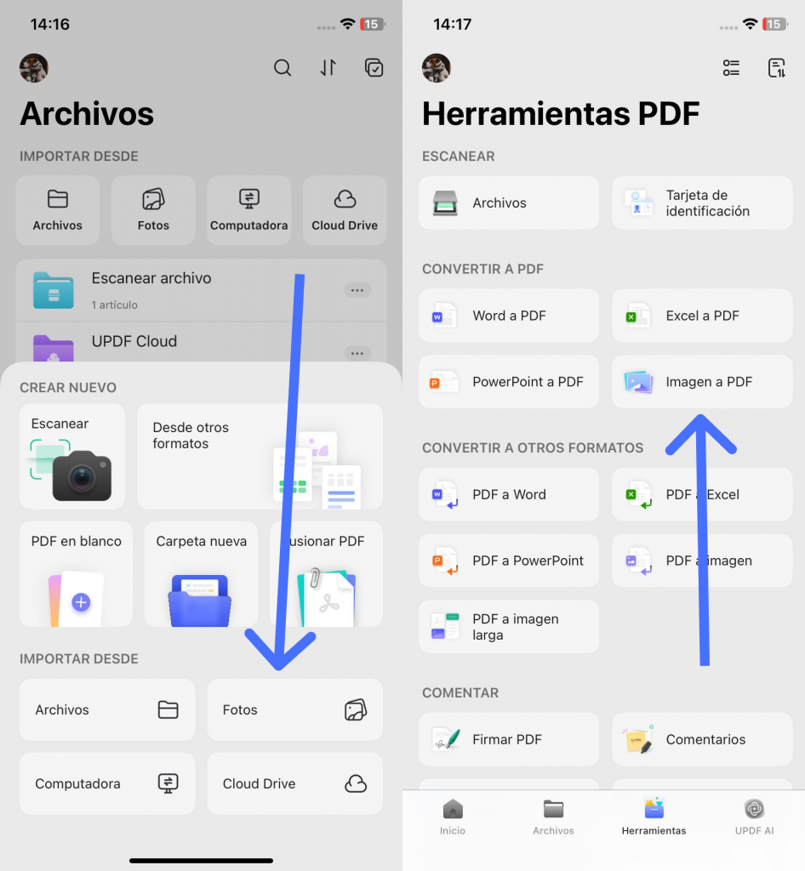
Task: Select PDF a imagen conversion
Action: coord(702,561)
